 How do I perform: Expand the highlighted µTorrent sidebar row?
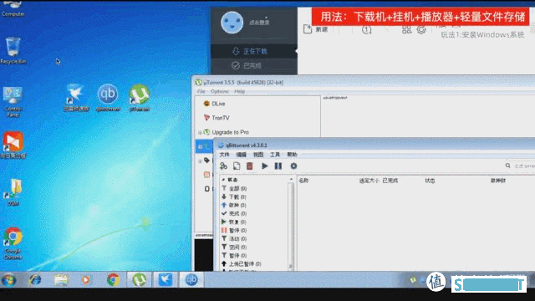(200, 147)
